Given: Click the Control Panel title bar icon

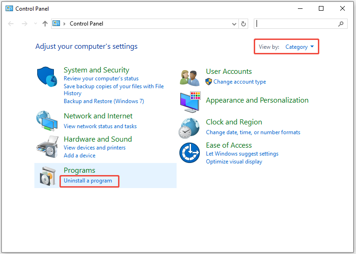Looking at the screenshot, I should 9,9.
